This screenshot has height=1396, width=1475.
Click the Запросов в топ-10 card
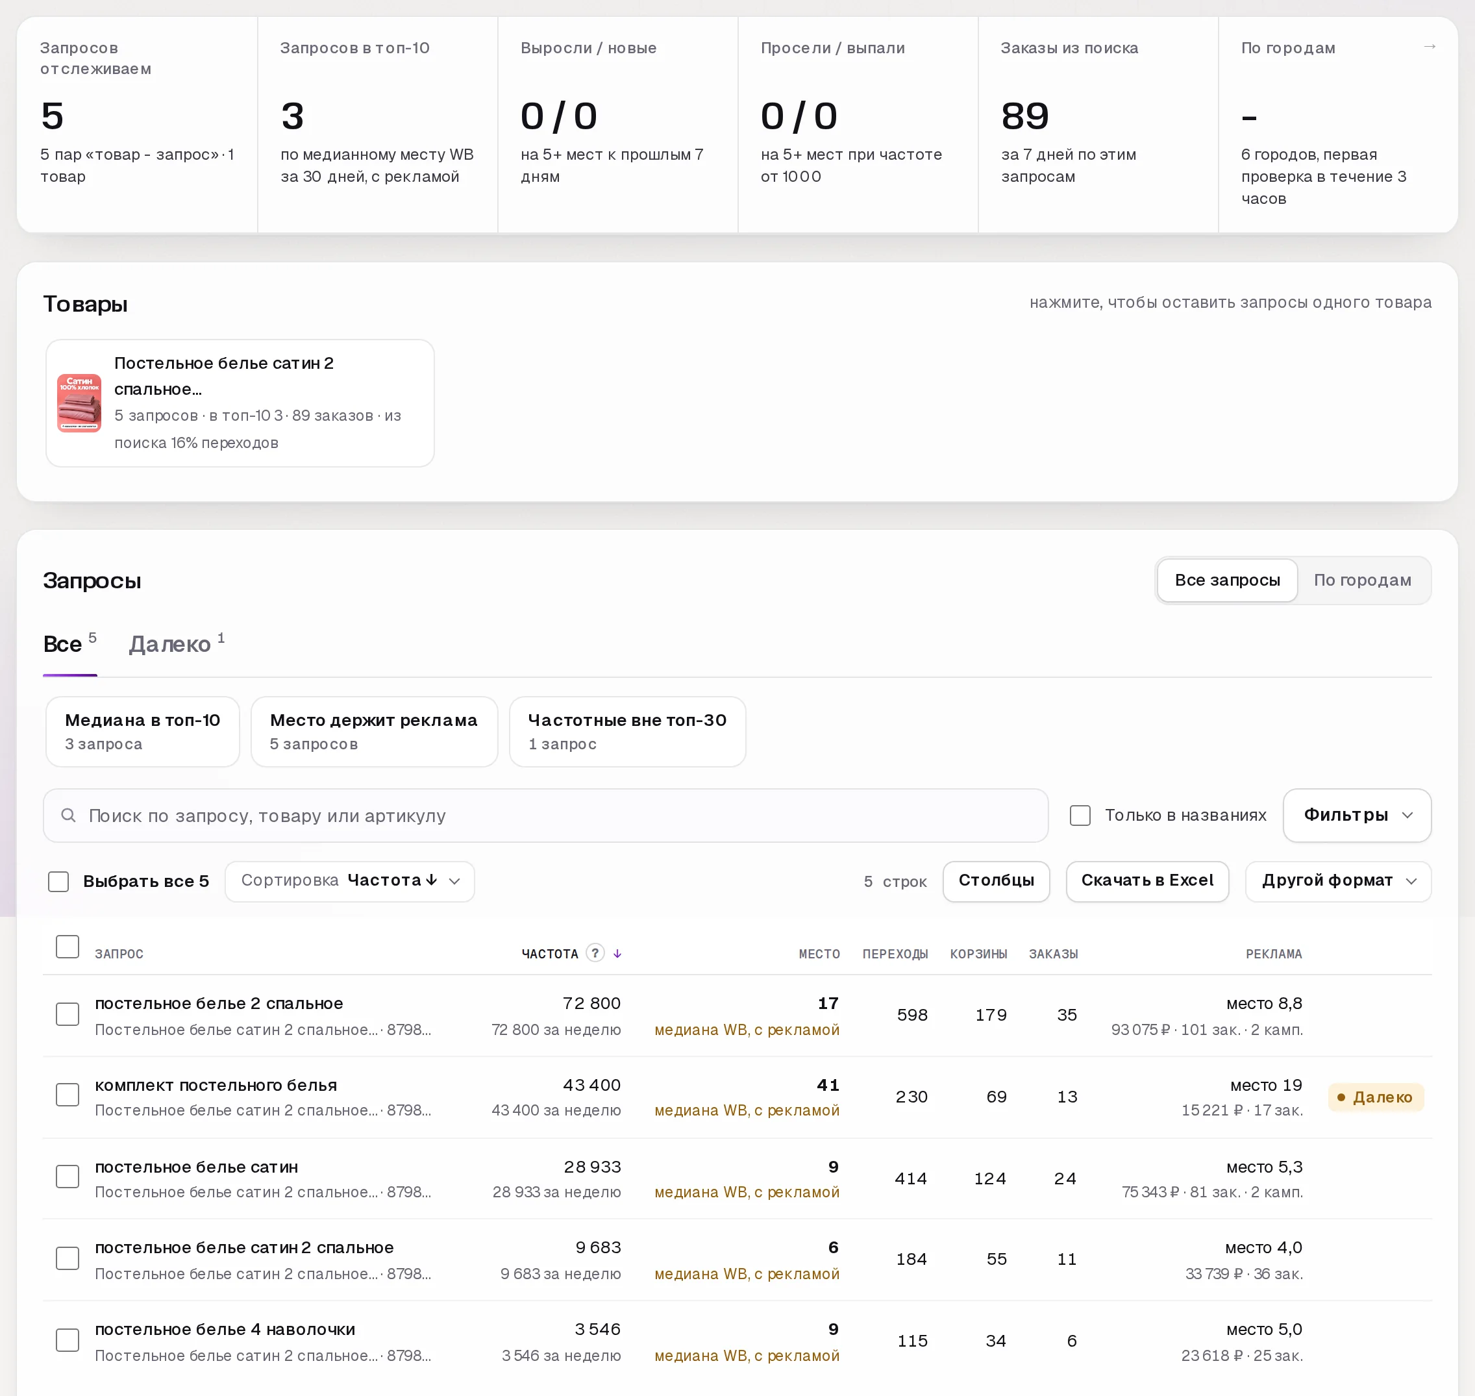click(x=377, y=125)
